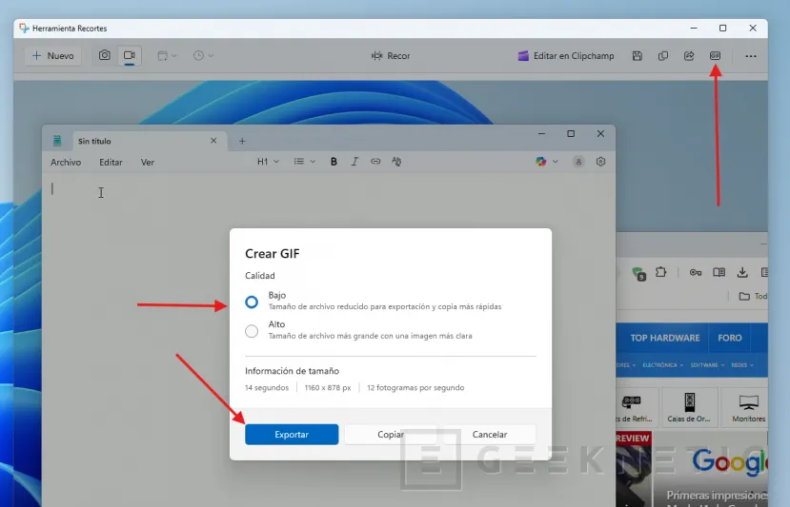
Task: Expand the list style dropdown in Notepad
Action: click(304, 162)
